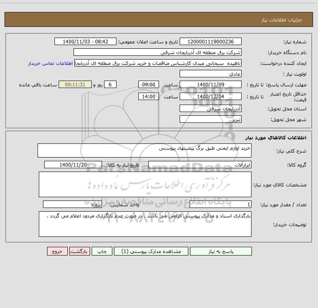The image size is (318, 308).
Task: Click buyer name field شرکت برق منطقه ای
Action: 157,52
